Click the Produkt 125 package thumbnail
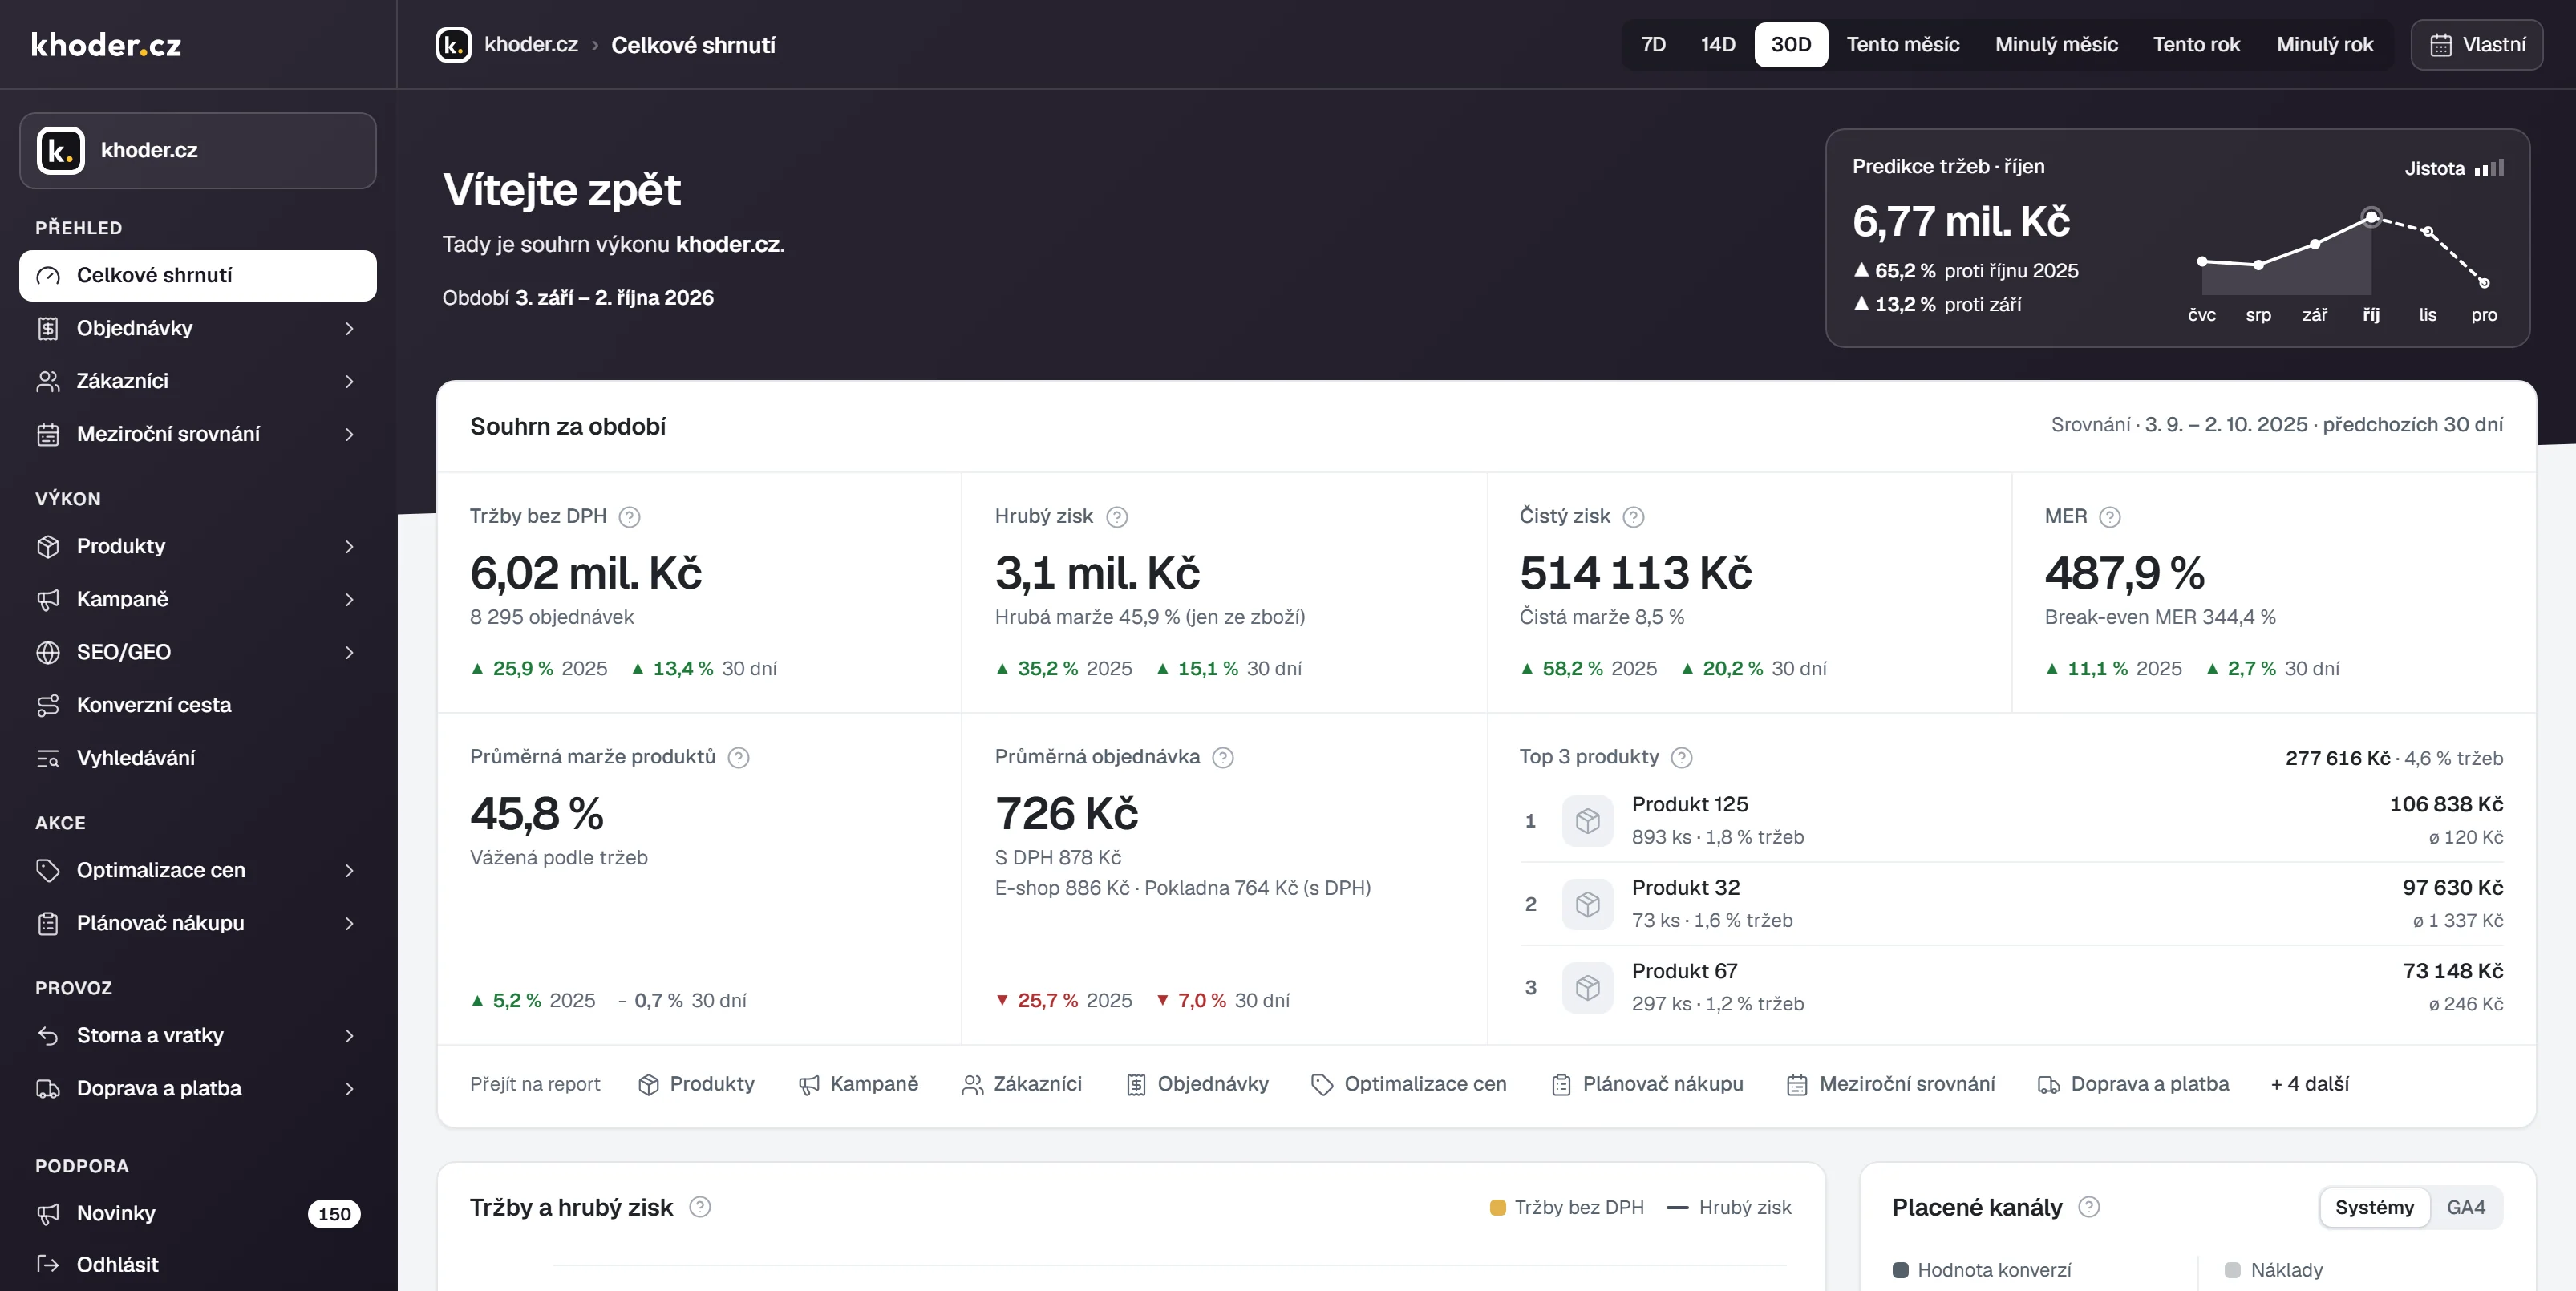The width and height of the screenshot is (2576, 1291). pos(1587,821)
